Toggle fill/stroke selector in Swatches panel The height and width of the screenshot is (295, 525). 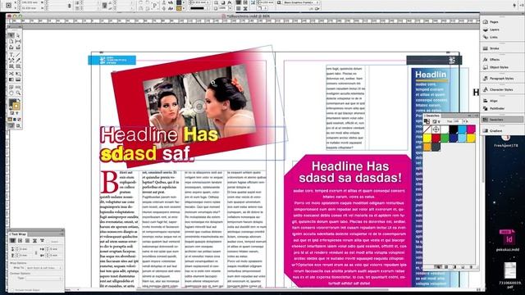tap(427, 121)
